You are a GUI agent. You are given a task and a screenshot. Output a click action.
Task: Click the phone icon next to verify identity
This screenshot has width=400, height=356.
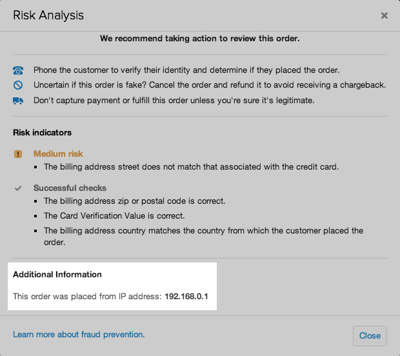(x=17, y=70)
